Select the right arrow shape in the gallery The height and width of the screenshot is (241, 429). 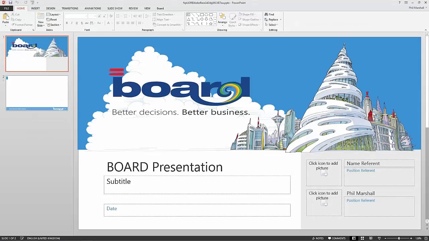click(x=202, y=19)
